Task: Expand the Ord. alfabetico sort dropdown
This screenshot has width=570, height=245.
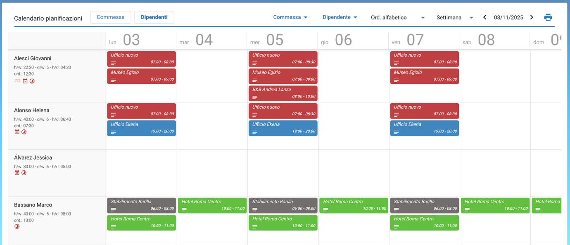Action: tap(398, 17)
